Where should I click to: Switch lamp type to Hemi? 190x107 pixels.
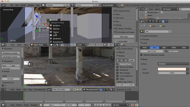point(174,48)
